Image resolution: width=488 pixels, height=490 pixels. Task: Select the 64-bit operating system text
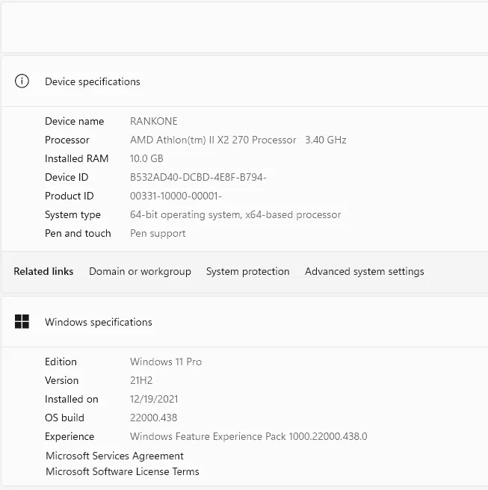(x=235, y=214)
